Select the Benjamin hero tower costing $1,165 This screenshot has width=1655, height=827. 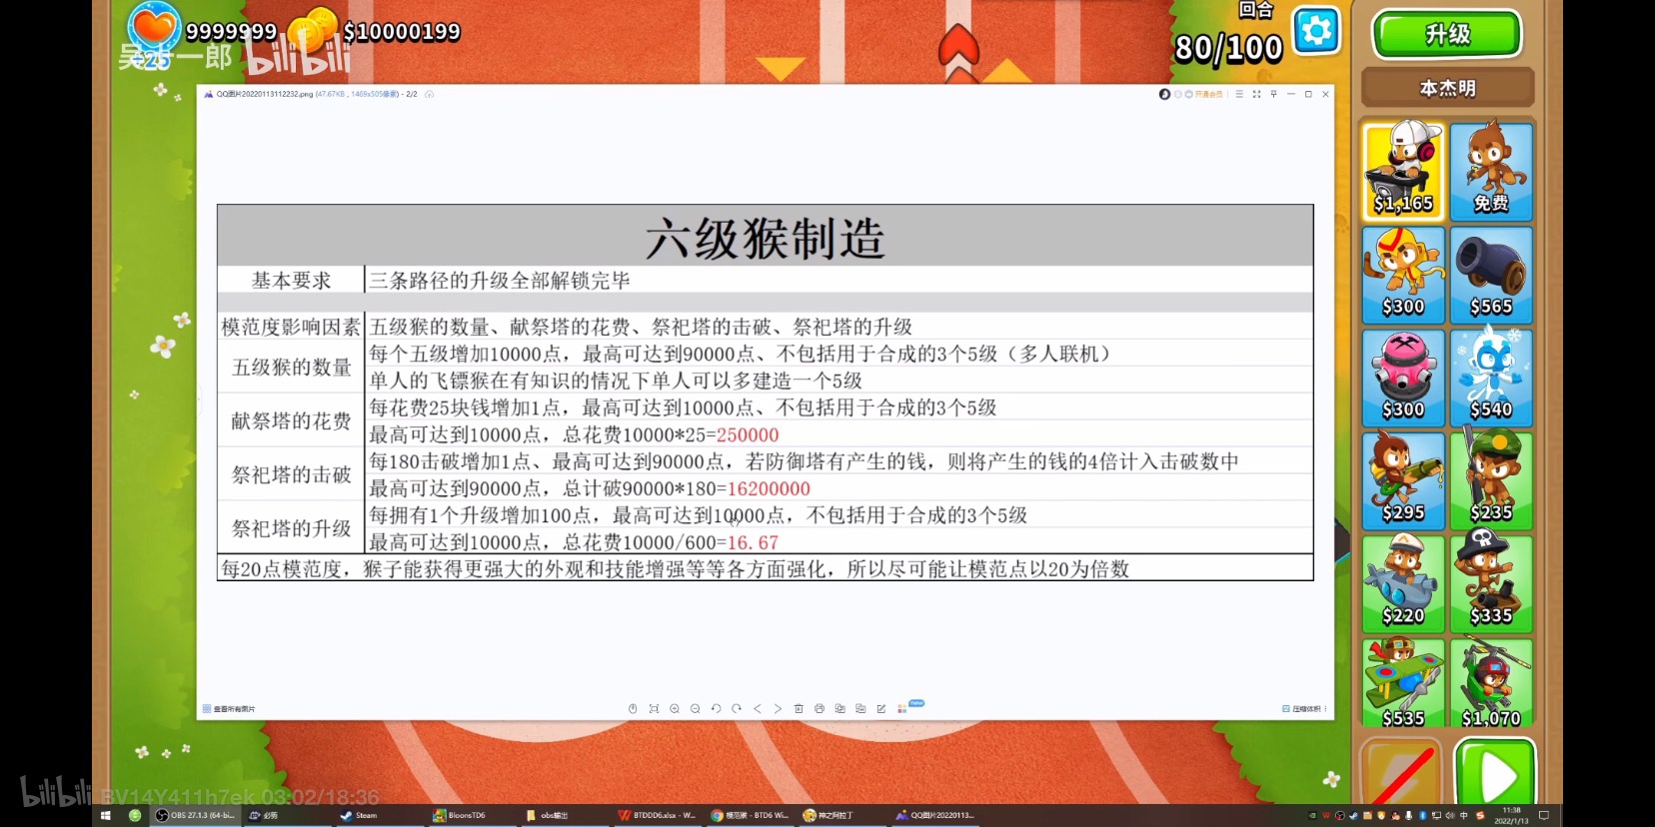pos(1403,171)
